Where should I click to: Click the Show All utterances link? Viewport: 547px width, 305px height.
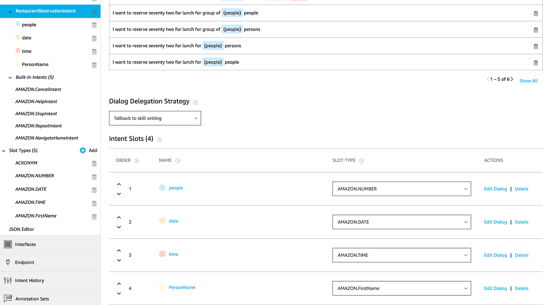point(528,80)
